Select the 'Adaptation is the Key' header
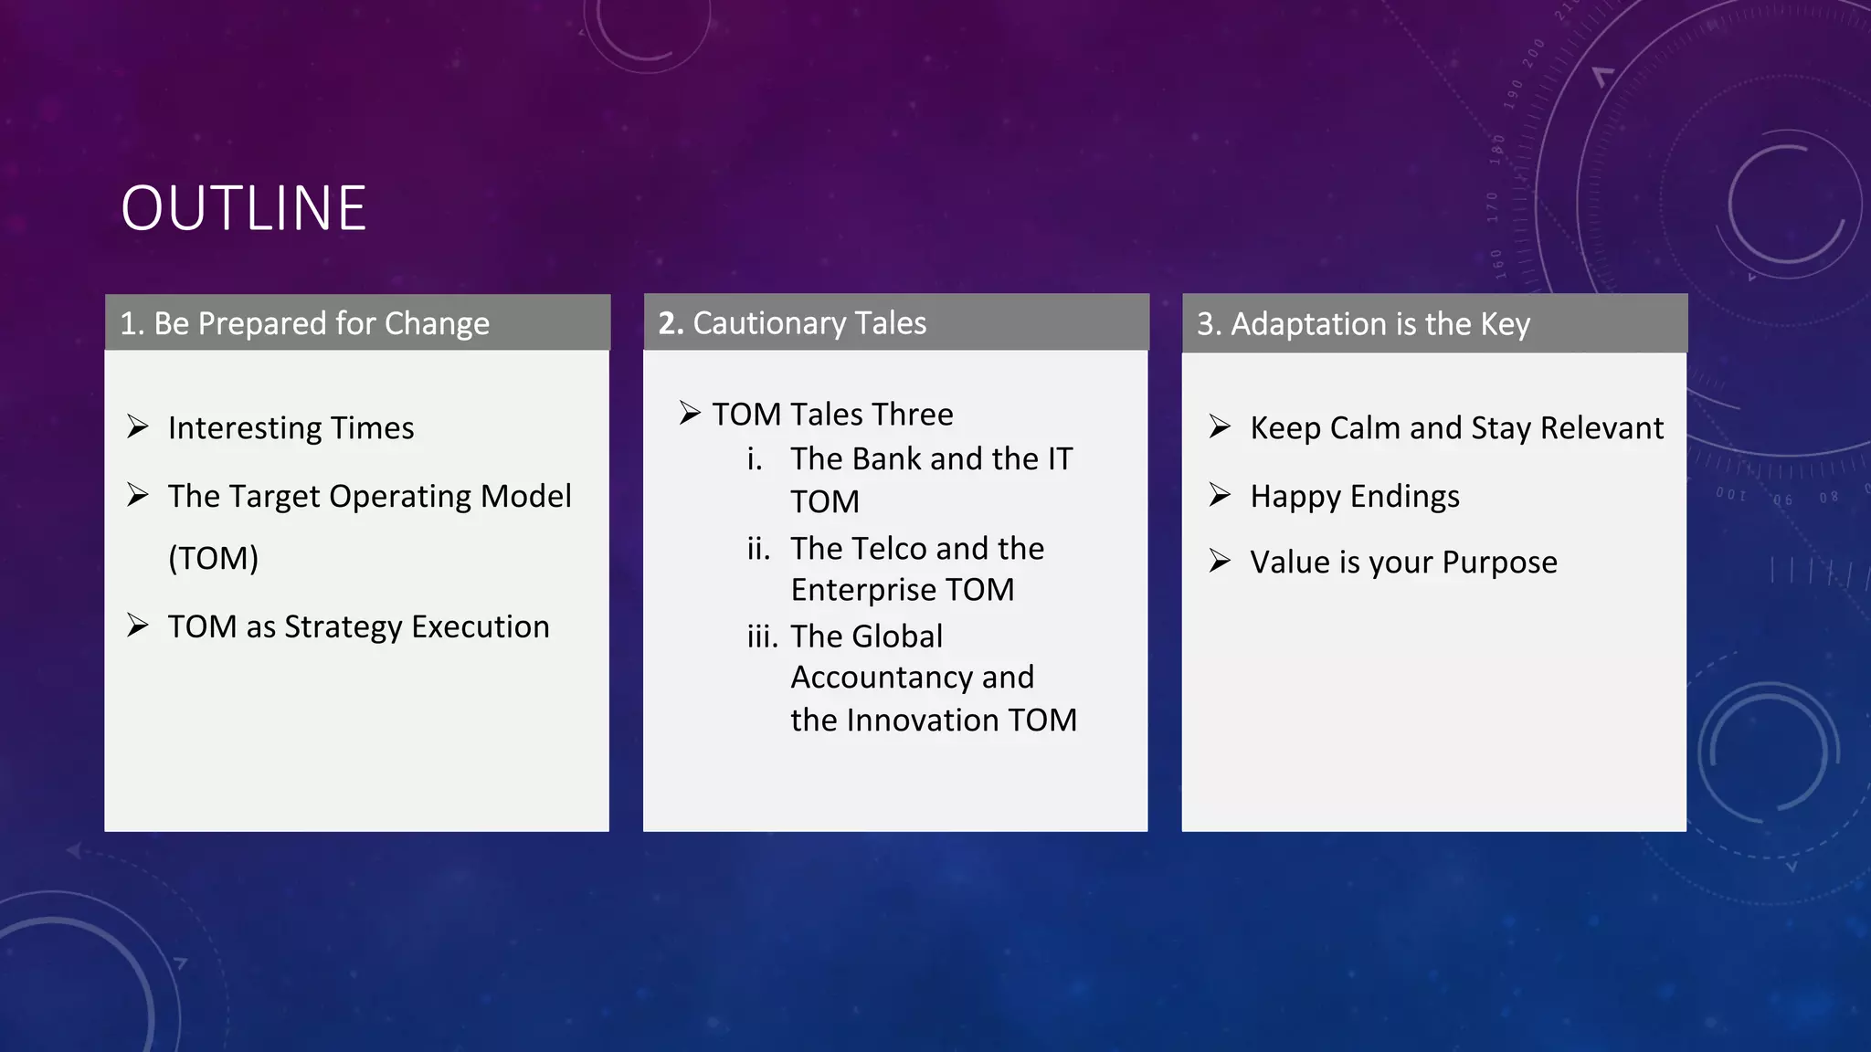The height and width of the screenshot is (1052, 1871). click(1363, 323)
